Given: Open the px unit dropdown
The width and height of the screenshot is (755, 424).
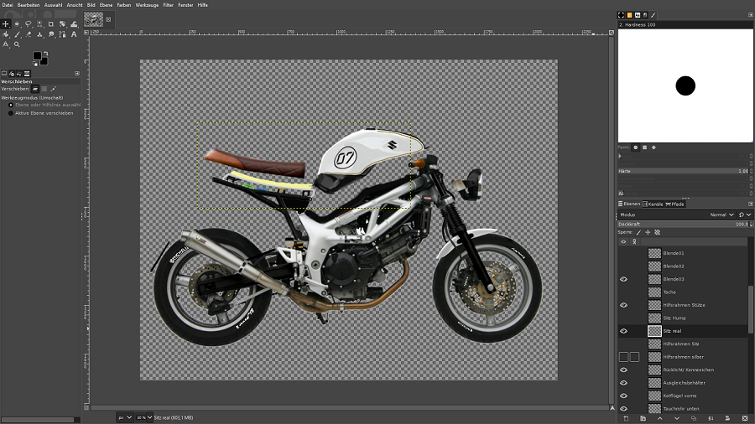Looking at the screenshot, I should point(122,416).
